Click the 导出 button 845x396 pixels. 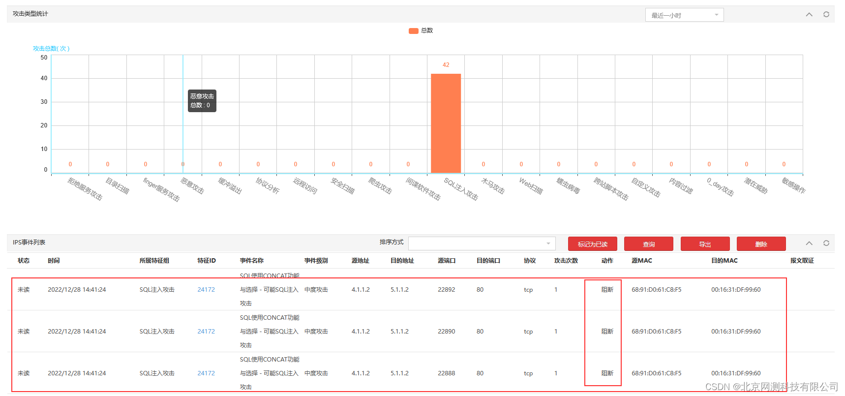(705, 244)
